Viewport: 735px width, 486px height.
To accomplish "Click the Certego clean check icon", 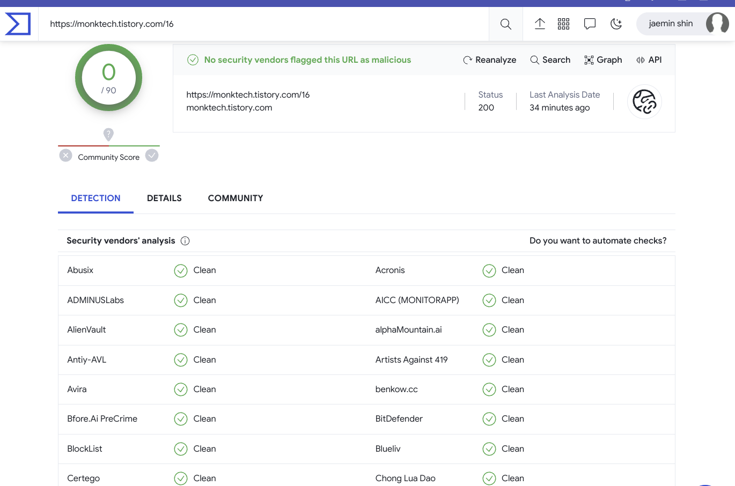I will (x=181, y=478).
